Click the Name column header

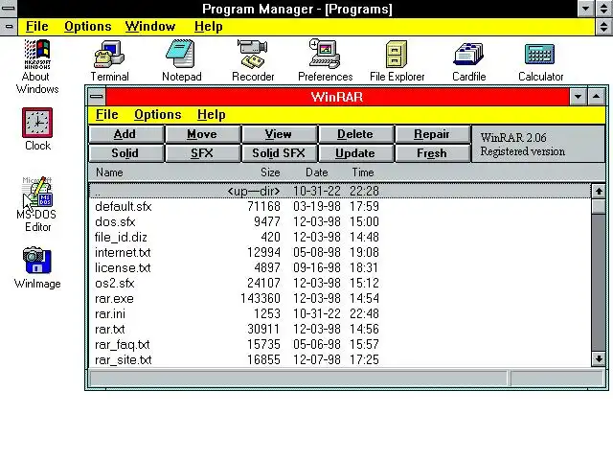pos(109,172)
